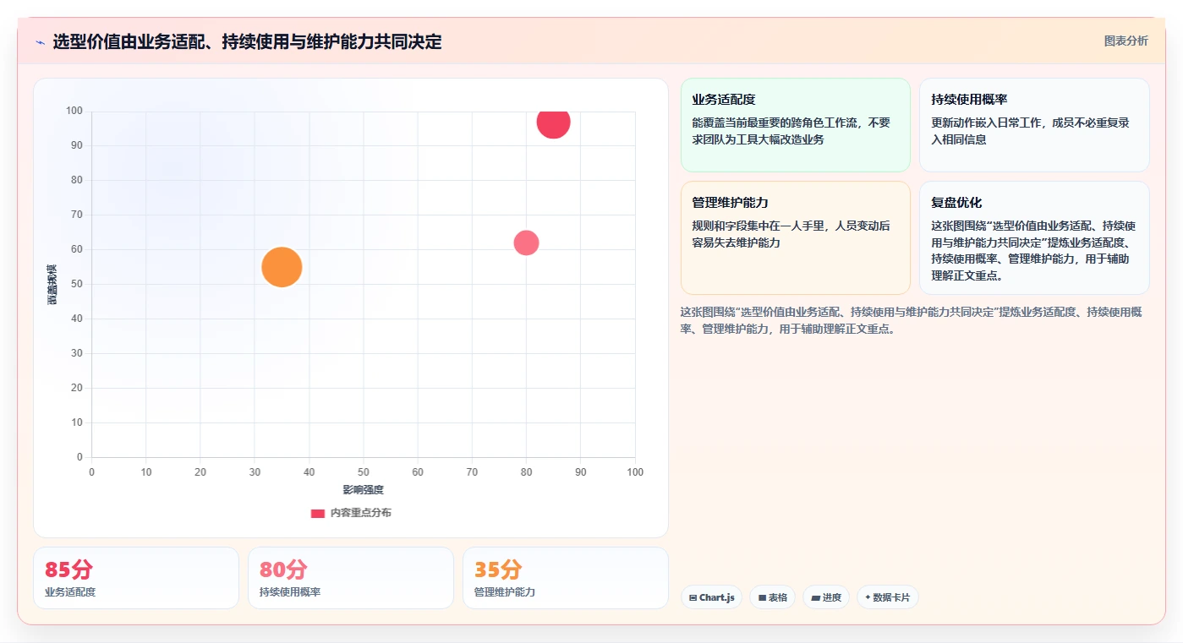Viewport: 1183px width, 643px height.
Task: Select the 80分 score card
Action: pyautogui.click(x=351, y=578)
